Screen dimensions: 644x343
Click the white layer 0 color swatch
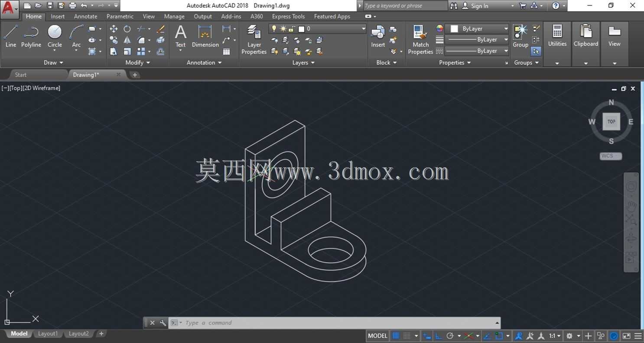pyautogui.click(x=301, y=29)
